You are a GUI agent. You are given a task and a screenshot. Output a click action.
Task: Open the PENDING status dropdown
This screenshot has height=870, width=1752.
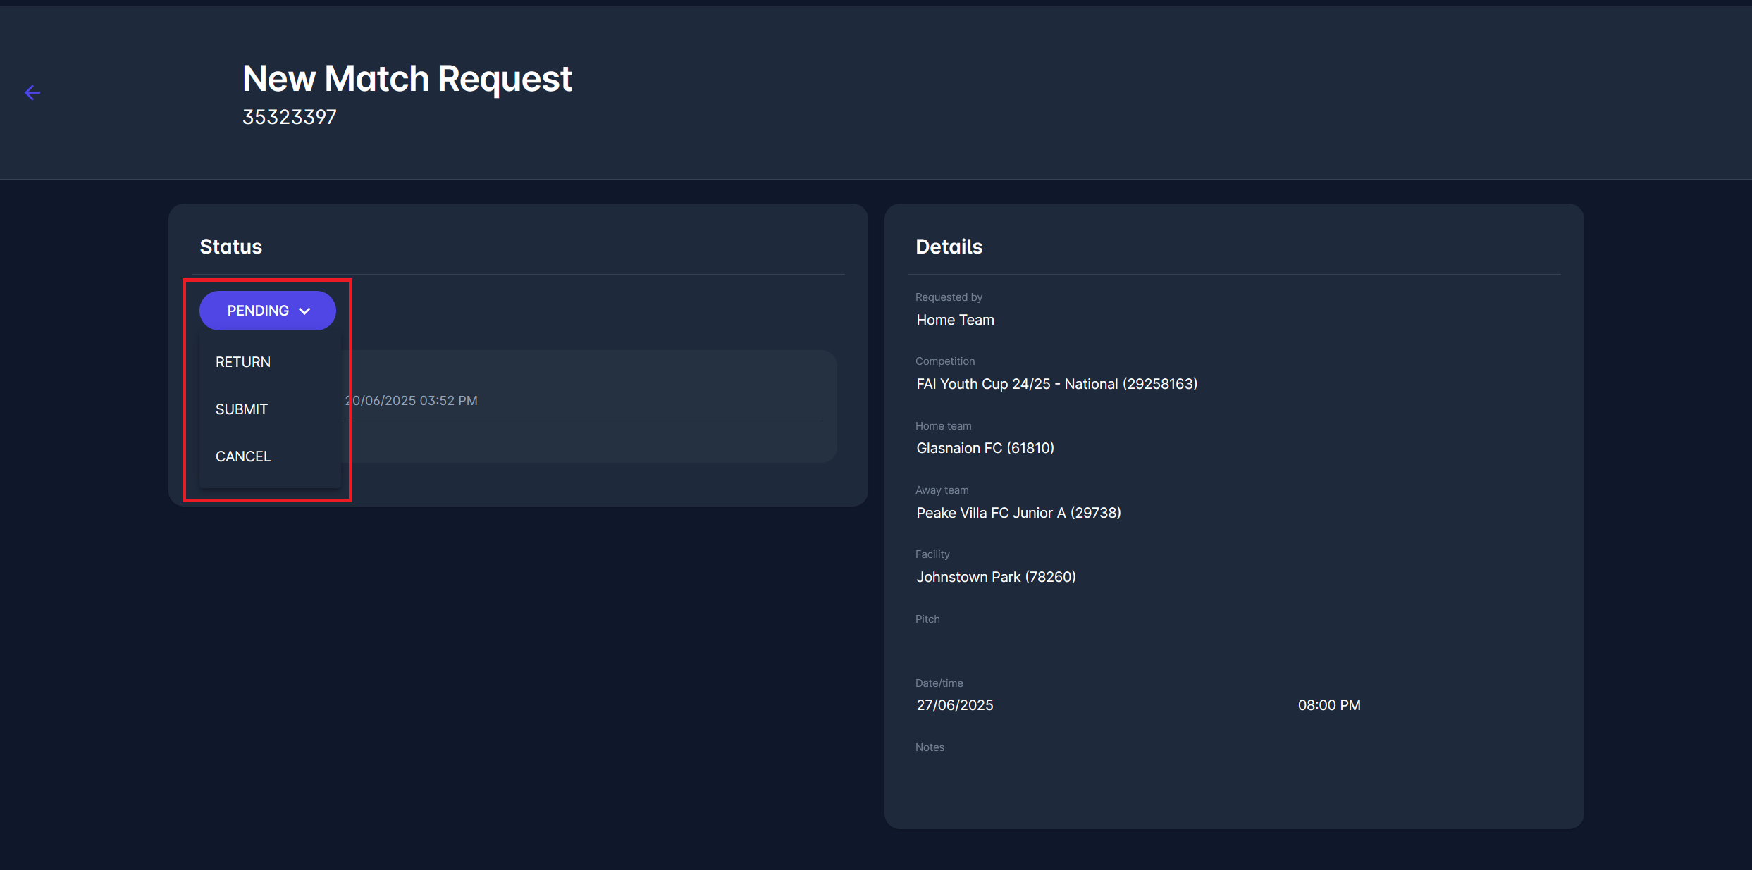click(x=258, y=311)
